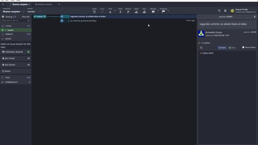Open the Pull options dropdown arrow
Image resolution: width=258 pixels, height=145 pixels.
(115, 11)
